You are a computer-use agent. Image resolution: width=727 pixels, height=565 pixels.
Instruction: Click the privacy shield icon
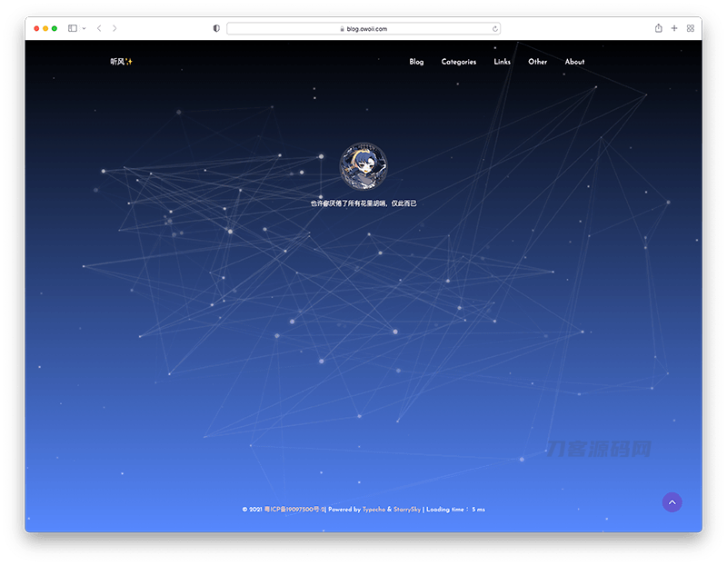pyautogui.click(x=215, y=28)
